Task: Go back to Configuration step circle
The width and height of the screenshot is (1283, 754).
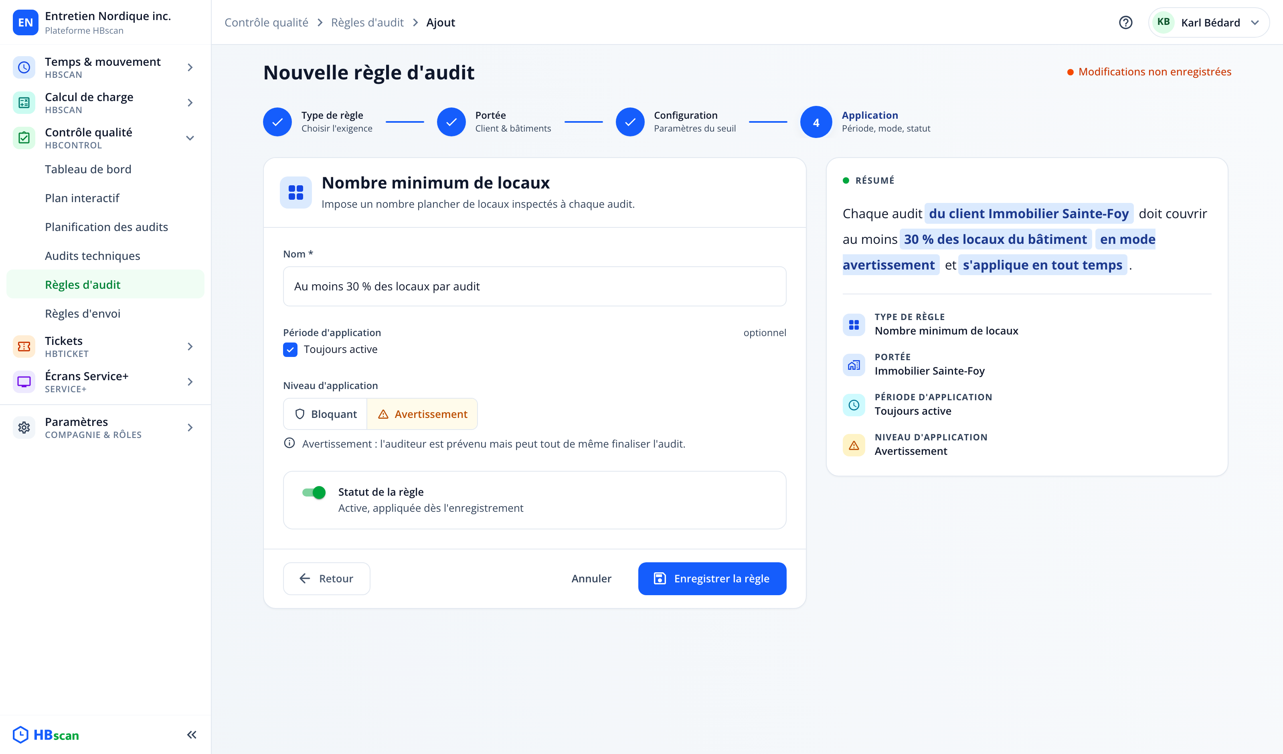Action: coord(630,122)
